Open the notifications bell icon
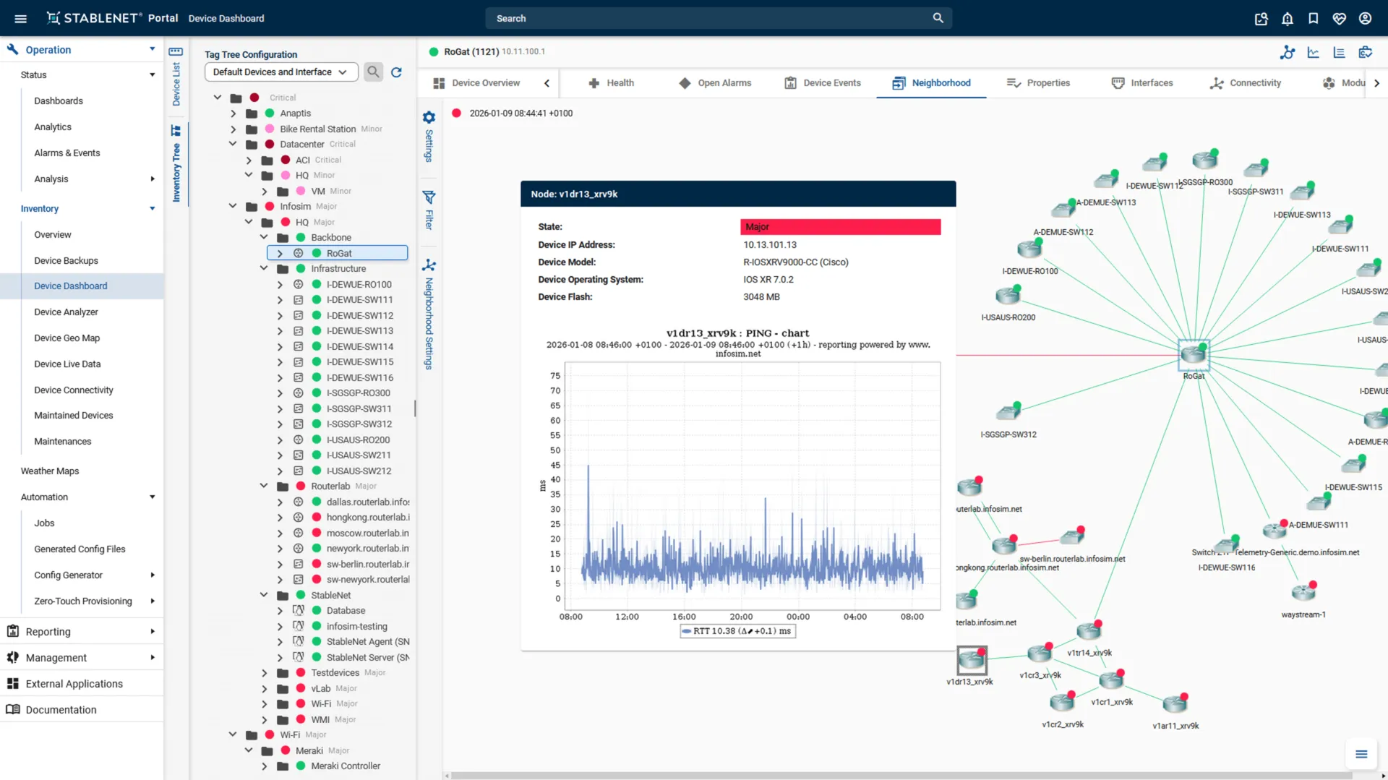Screen dimensions: 1388x780 pos(1288,19)
